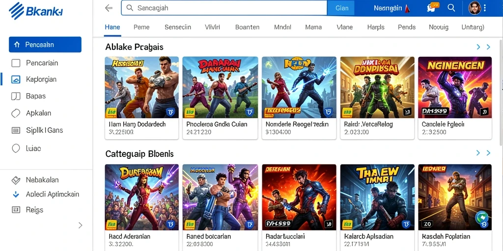The height and width of the screenshot is (251, 503).
Task: Select the Kaplorgian sidebar icon
Action: (16, 79)
